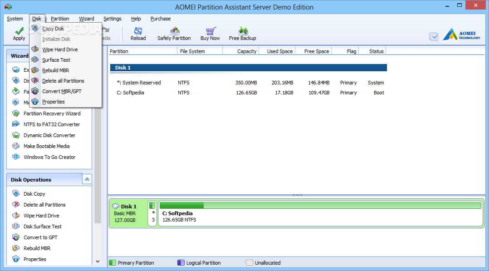Click the Disk Surface Test icon in the sidebar
The width and height of the screenshot is (489, 271).
(16, 227)
